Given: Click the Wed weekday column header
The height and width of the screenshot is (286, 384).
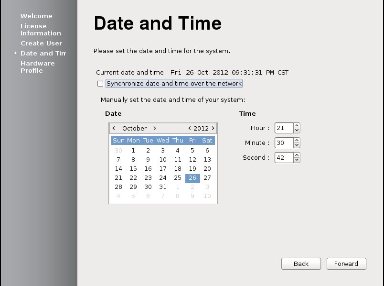Looking at the screenshot, I should pyautogui.click(x=163, y=140).
